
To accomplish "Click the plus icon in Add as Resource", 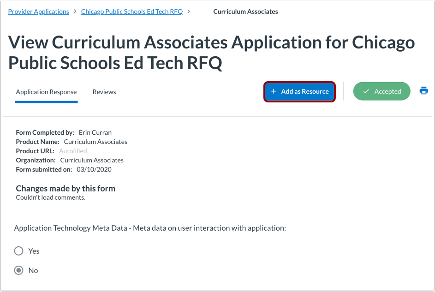I will click(274, 91).
